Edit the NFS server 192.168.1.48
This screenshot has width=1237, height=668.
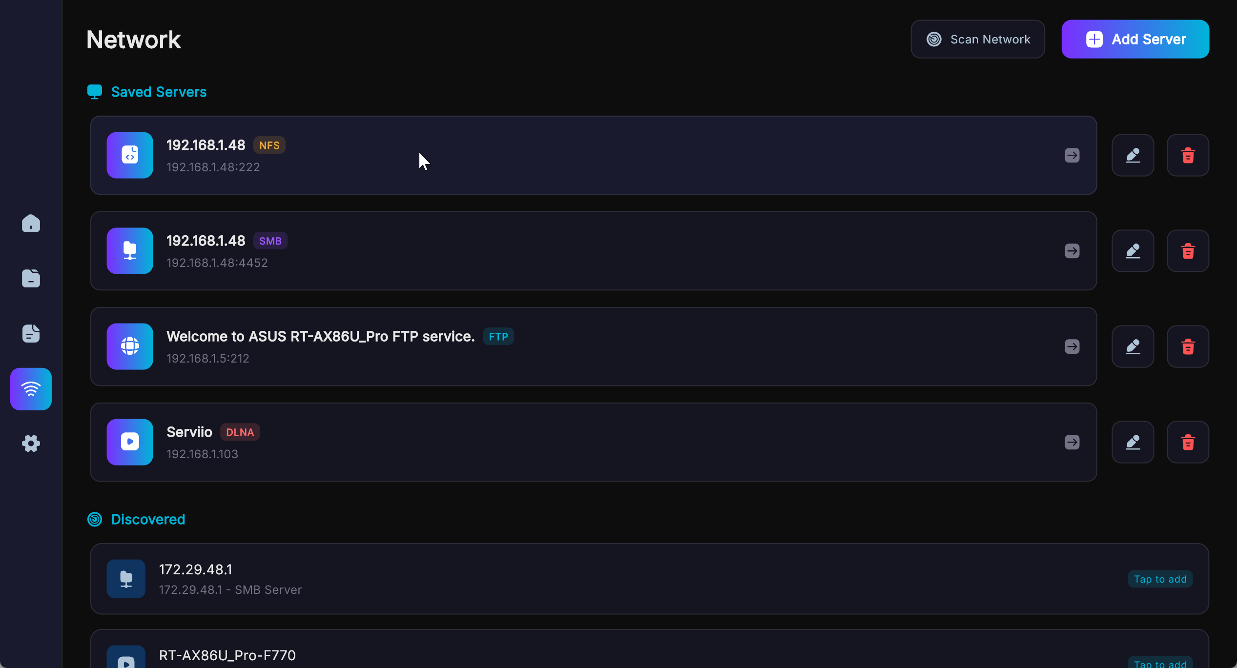point(1133,155)
